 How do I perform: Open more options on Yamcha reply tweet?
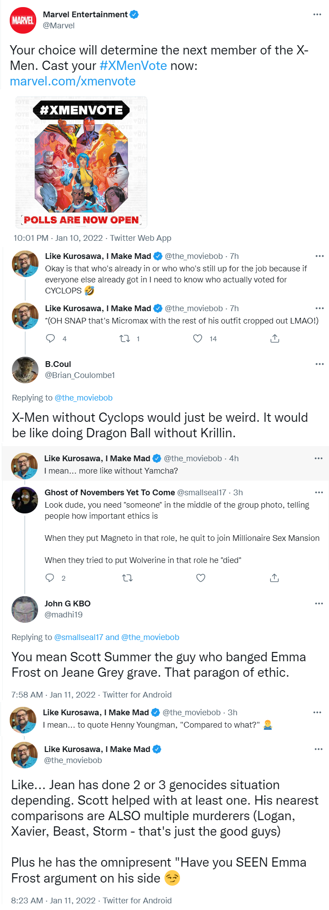click(318, 458)
